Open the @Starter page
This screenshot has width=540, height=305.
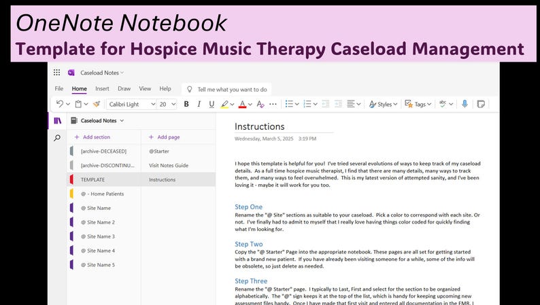pyautogui.click(x=178, y=151)
